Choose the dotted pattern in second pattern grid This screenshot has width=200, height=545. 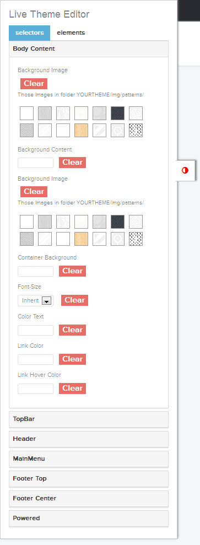tap(136, 239)
